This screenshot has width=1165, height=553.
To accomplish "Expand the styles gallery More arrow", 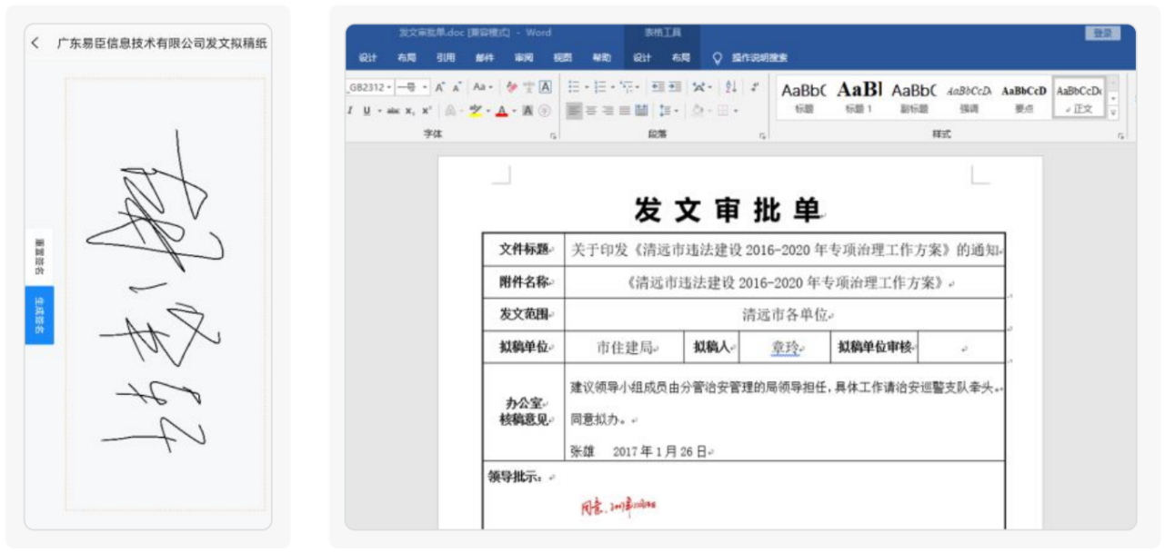I will coord(1113,113).
